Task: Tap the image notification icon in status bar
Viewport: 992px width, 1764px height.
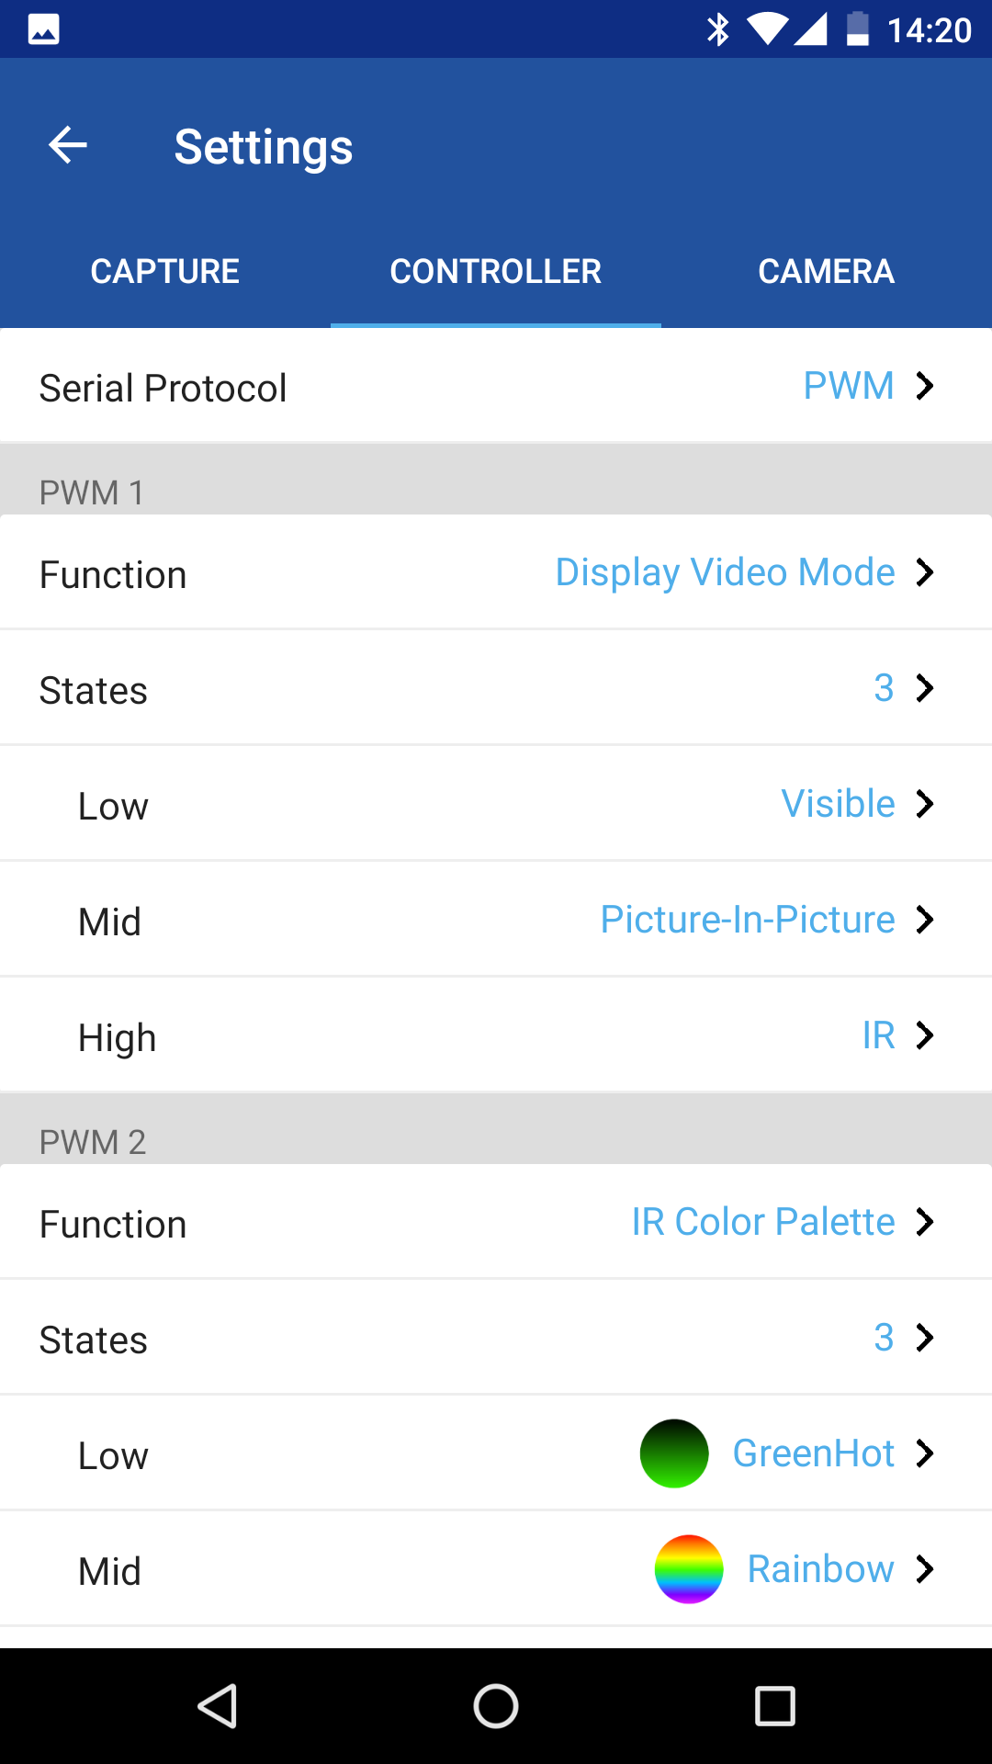Action: (x=44, y=29)
